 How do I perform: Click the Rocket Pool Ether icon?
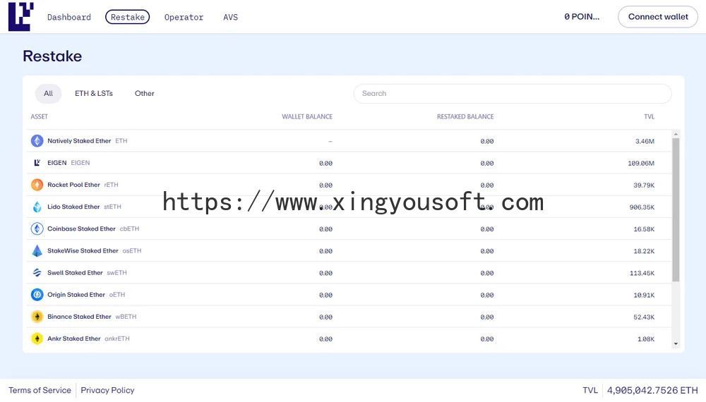[37, 185]
